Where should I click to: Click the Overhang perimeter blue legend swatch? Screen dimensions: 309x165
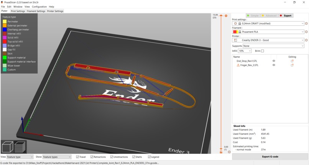(x=5, y=29)
